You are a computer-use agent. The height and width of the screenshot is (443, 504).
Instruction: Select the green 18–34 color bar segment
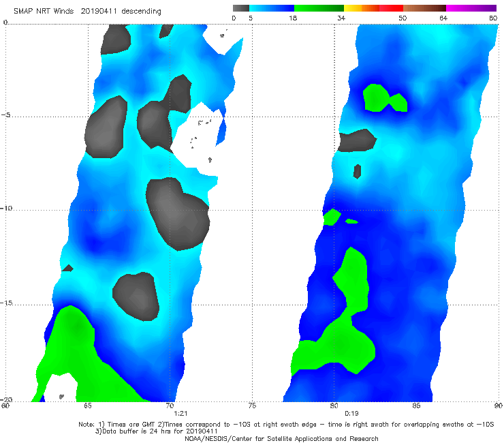319,8
